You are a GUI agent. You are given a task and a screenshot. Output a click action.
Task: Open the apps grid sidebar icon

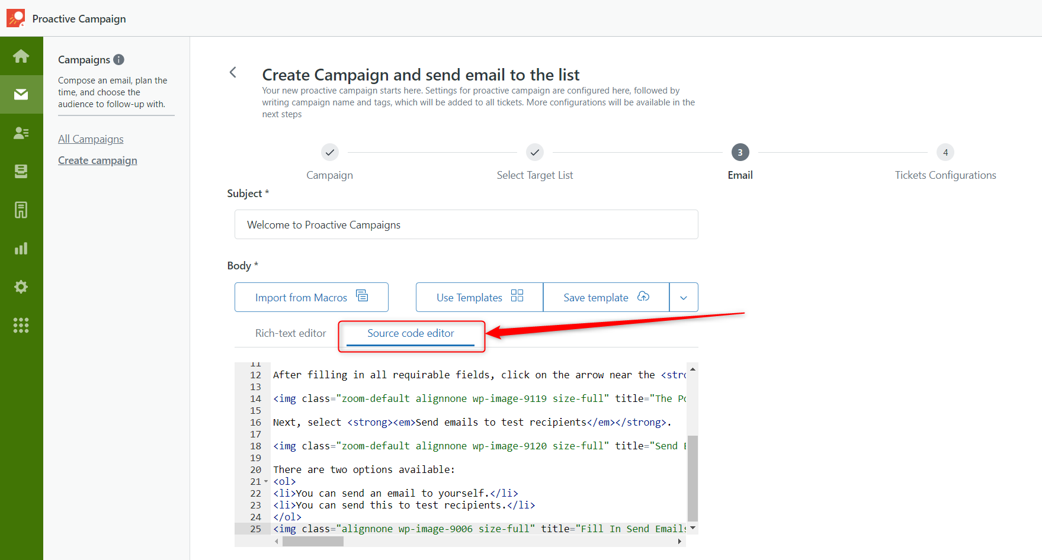(21, 325)
